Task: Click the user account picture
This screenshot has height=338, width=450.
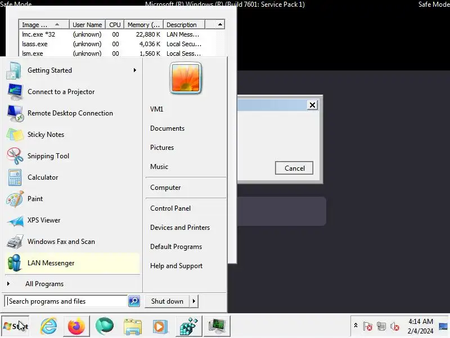Action: point(186,78)
